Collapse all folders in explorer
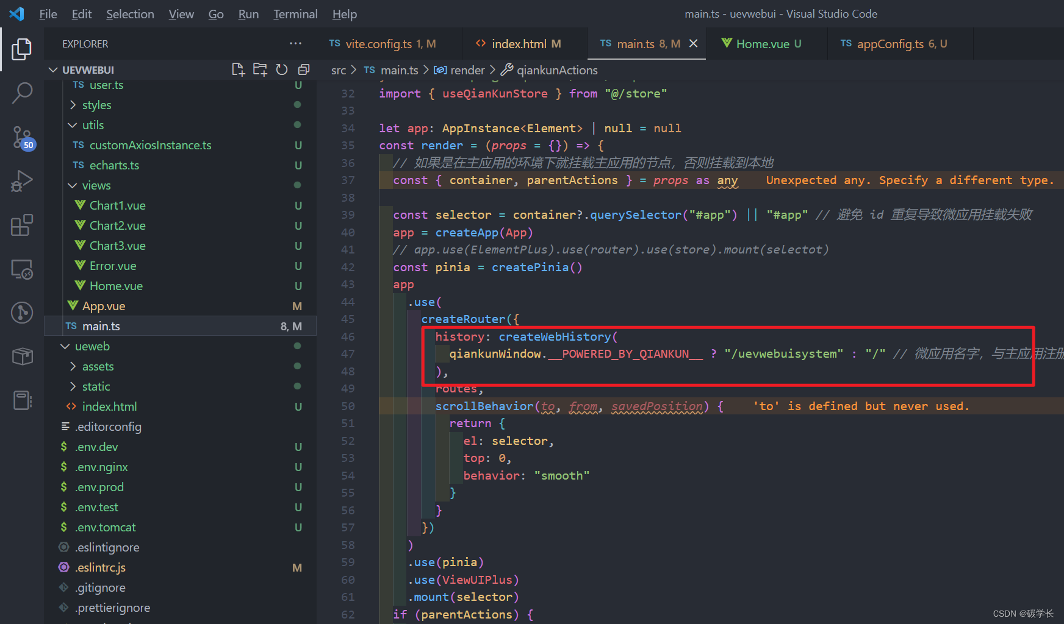 pyautogui.click(x=303, y=69)
